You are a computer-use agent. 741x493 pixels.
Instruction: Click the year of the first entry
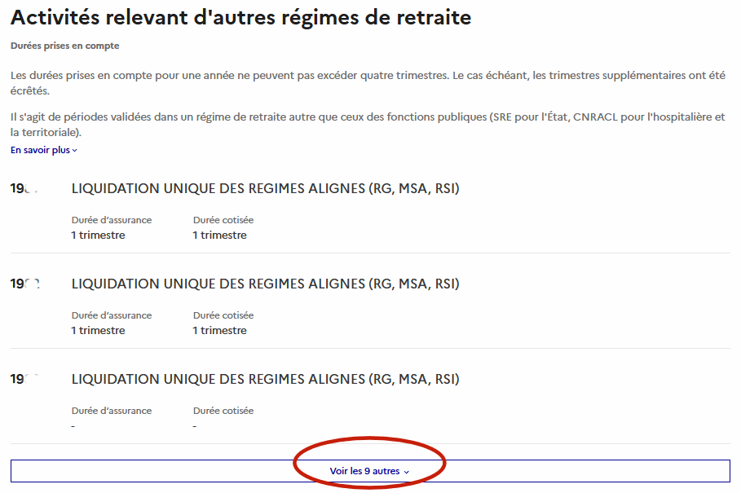[x=25, y=189]
